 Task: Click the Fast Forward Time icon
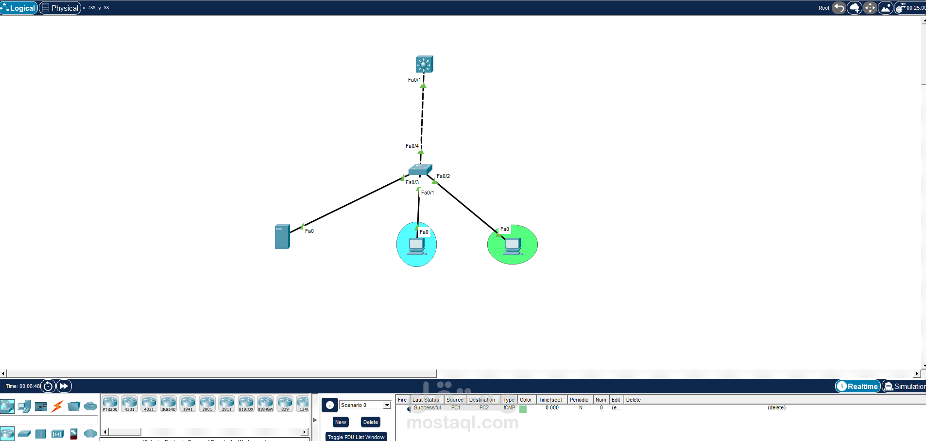tap(64, 386)
